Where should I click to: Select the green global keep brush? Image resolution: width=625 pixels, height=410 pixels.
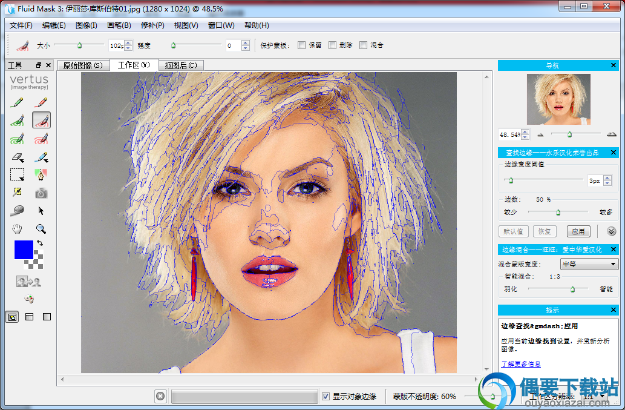pos(17,139)
